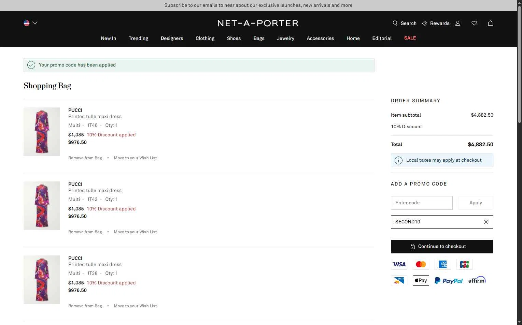522x325 pixels.
Task: Click the Shopping Bag heading
Action: 47,86
